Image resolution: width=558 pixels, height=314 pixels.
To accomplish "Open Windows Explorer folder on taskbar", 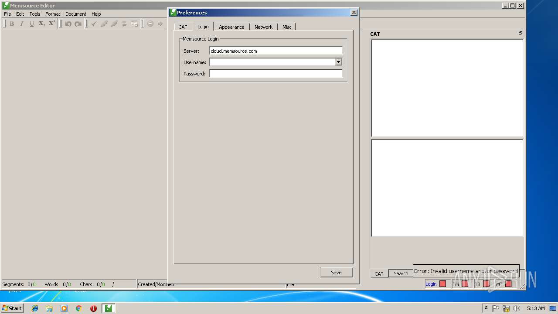I will (49, 308).
